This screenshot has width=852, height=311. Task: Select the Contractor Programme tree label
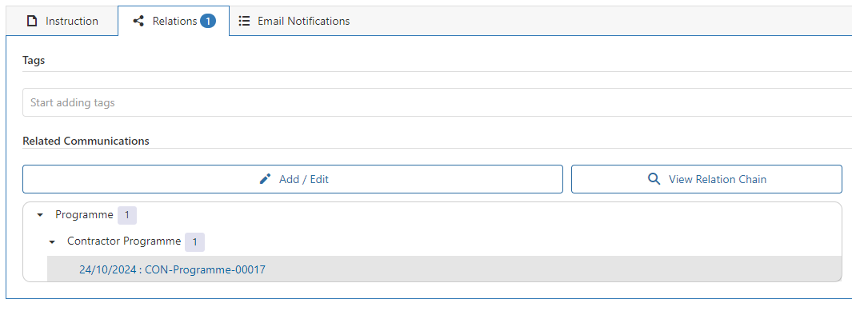[124, 241]
